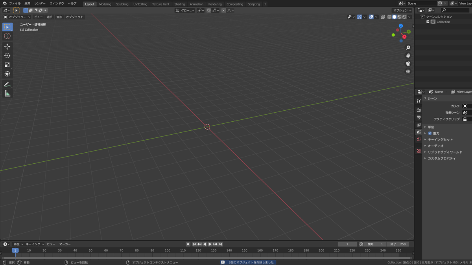Select solid viewport shading
Viewport: 472px width, 265px height.
(x=395, y=17)
